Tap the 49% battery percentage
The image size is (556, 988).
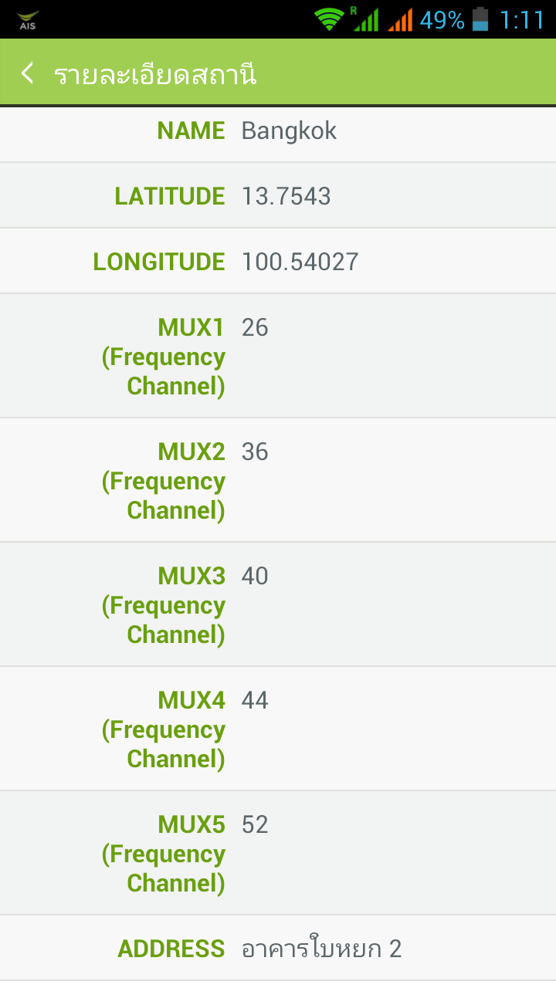point(442,19)
